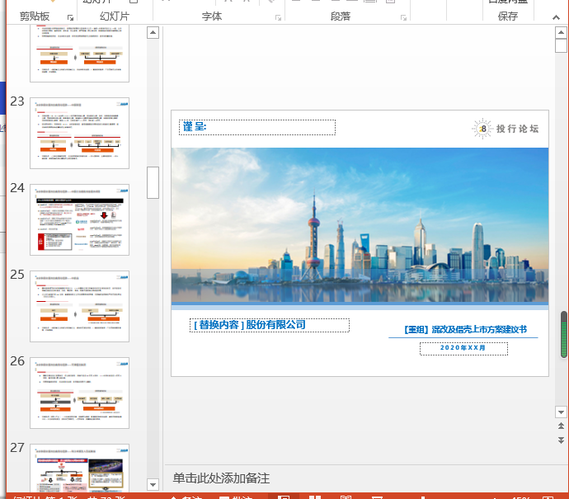
Task: Select slide 24 thumbnail
Action: tap(79, 219)
